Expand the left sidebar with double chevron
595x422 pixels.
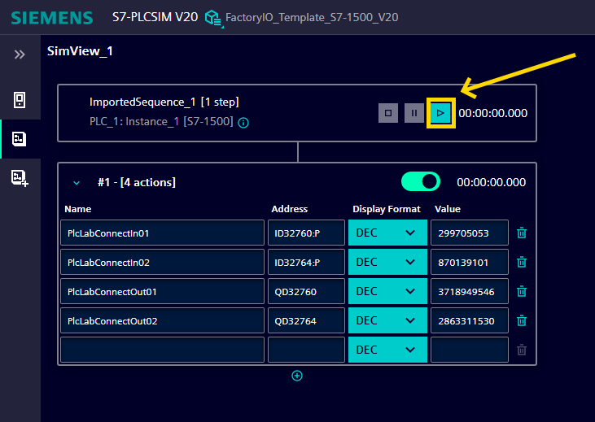[x=20, y=54]
